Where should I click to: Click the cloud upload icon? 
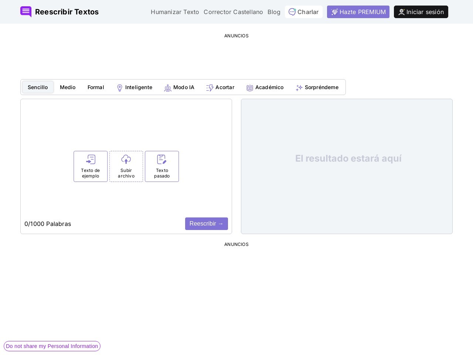click(126, 159)
